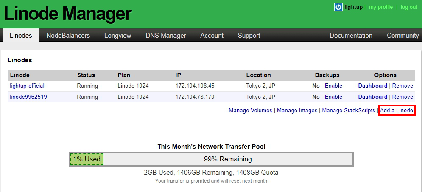Image resolution: width=422 pixels, height=192 pixels.
Task: Click Tokyo 2, JP location for linode9962519
Action: click(261, 97)
